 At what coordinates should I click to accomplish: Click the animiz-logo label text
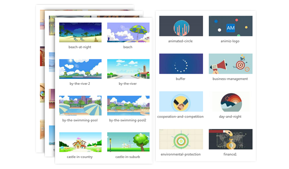230,41
